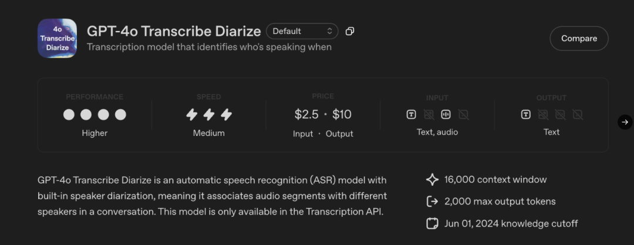Click the disabled video output icon
Screen dimensions: 634x245
(x=578, y=114)
